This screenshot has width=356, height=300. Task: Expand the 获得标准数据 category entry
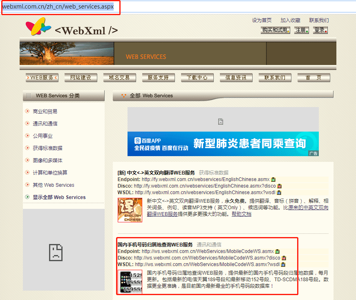coord(47,148)
